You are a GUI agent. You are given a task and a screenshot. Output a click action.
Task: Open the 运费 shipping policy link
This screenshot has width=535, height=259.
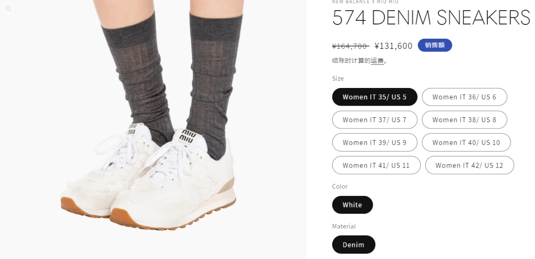coord(377,61)
